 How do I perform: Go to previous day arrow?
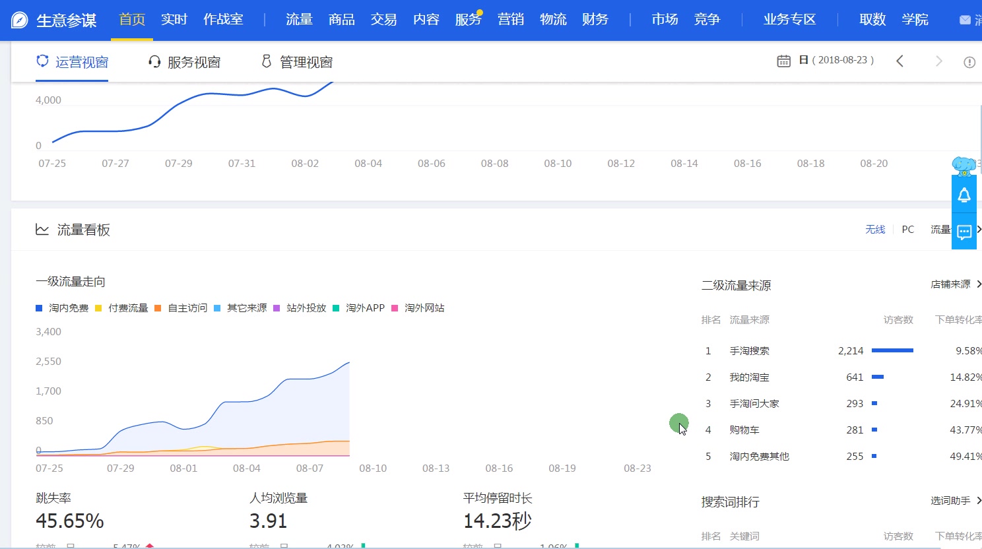click(x=900, y=61)
